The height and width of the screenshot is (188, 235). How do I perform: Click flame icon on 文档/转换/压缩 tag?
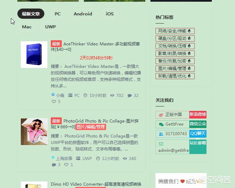(x=189, y=46)
